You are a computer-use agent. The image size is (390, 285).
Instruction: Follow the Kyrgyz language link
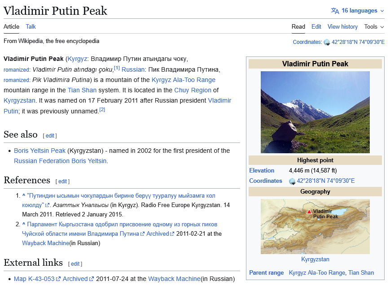77,59
